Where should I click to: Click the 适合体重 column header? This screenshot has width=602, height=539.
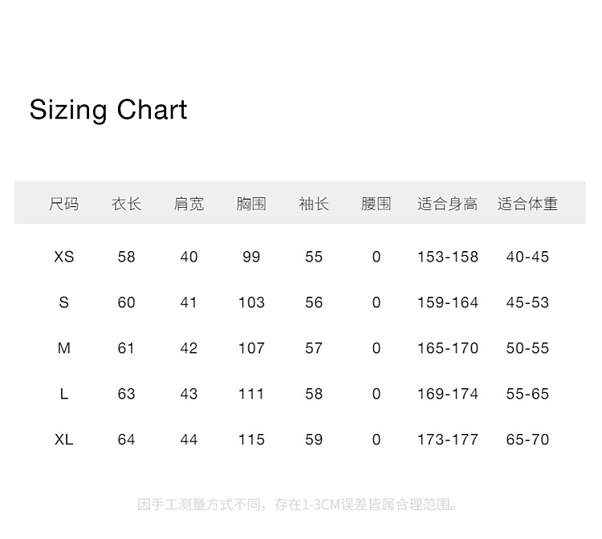527,204
